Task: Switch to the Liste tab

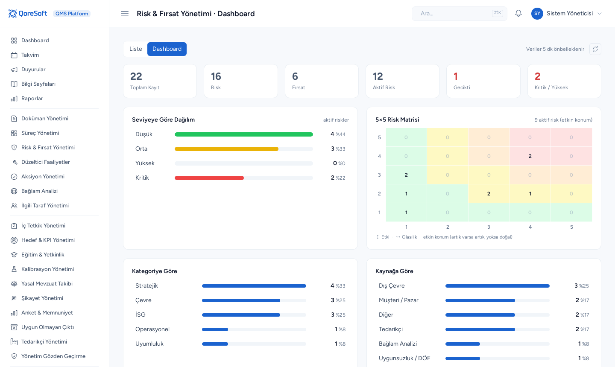Action: [136, 49]
